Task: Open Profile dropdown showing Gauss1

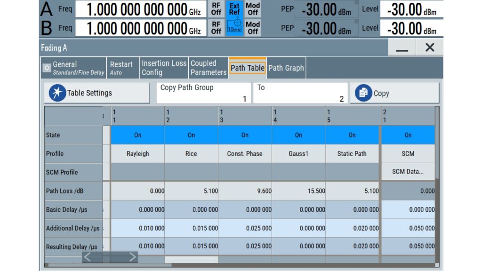Action: tap(298, 154)
